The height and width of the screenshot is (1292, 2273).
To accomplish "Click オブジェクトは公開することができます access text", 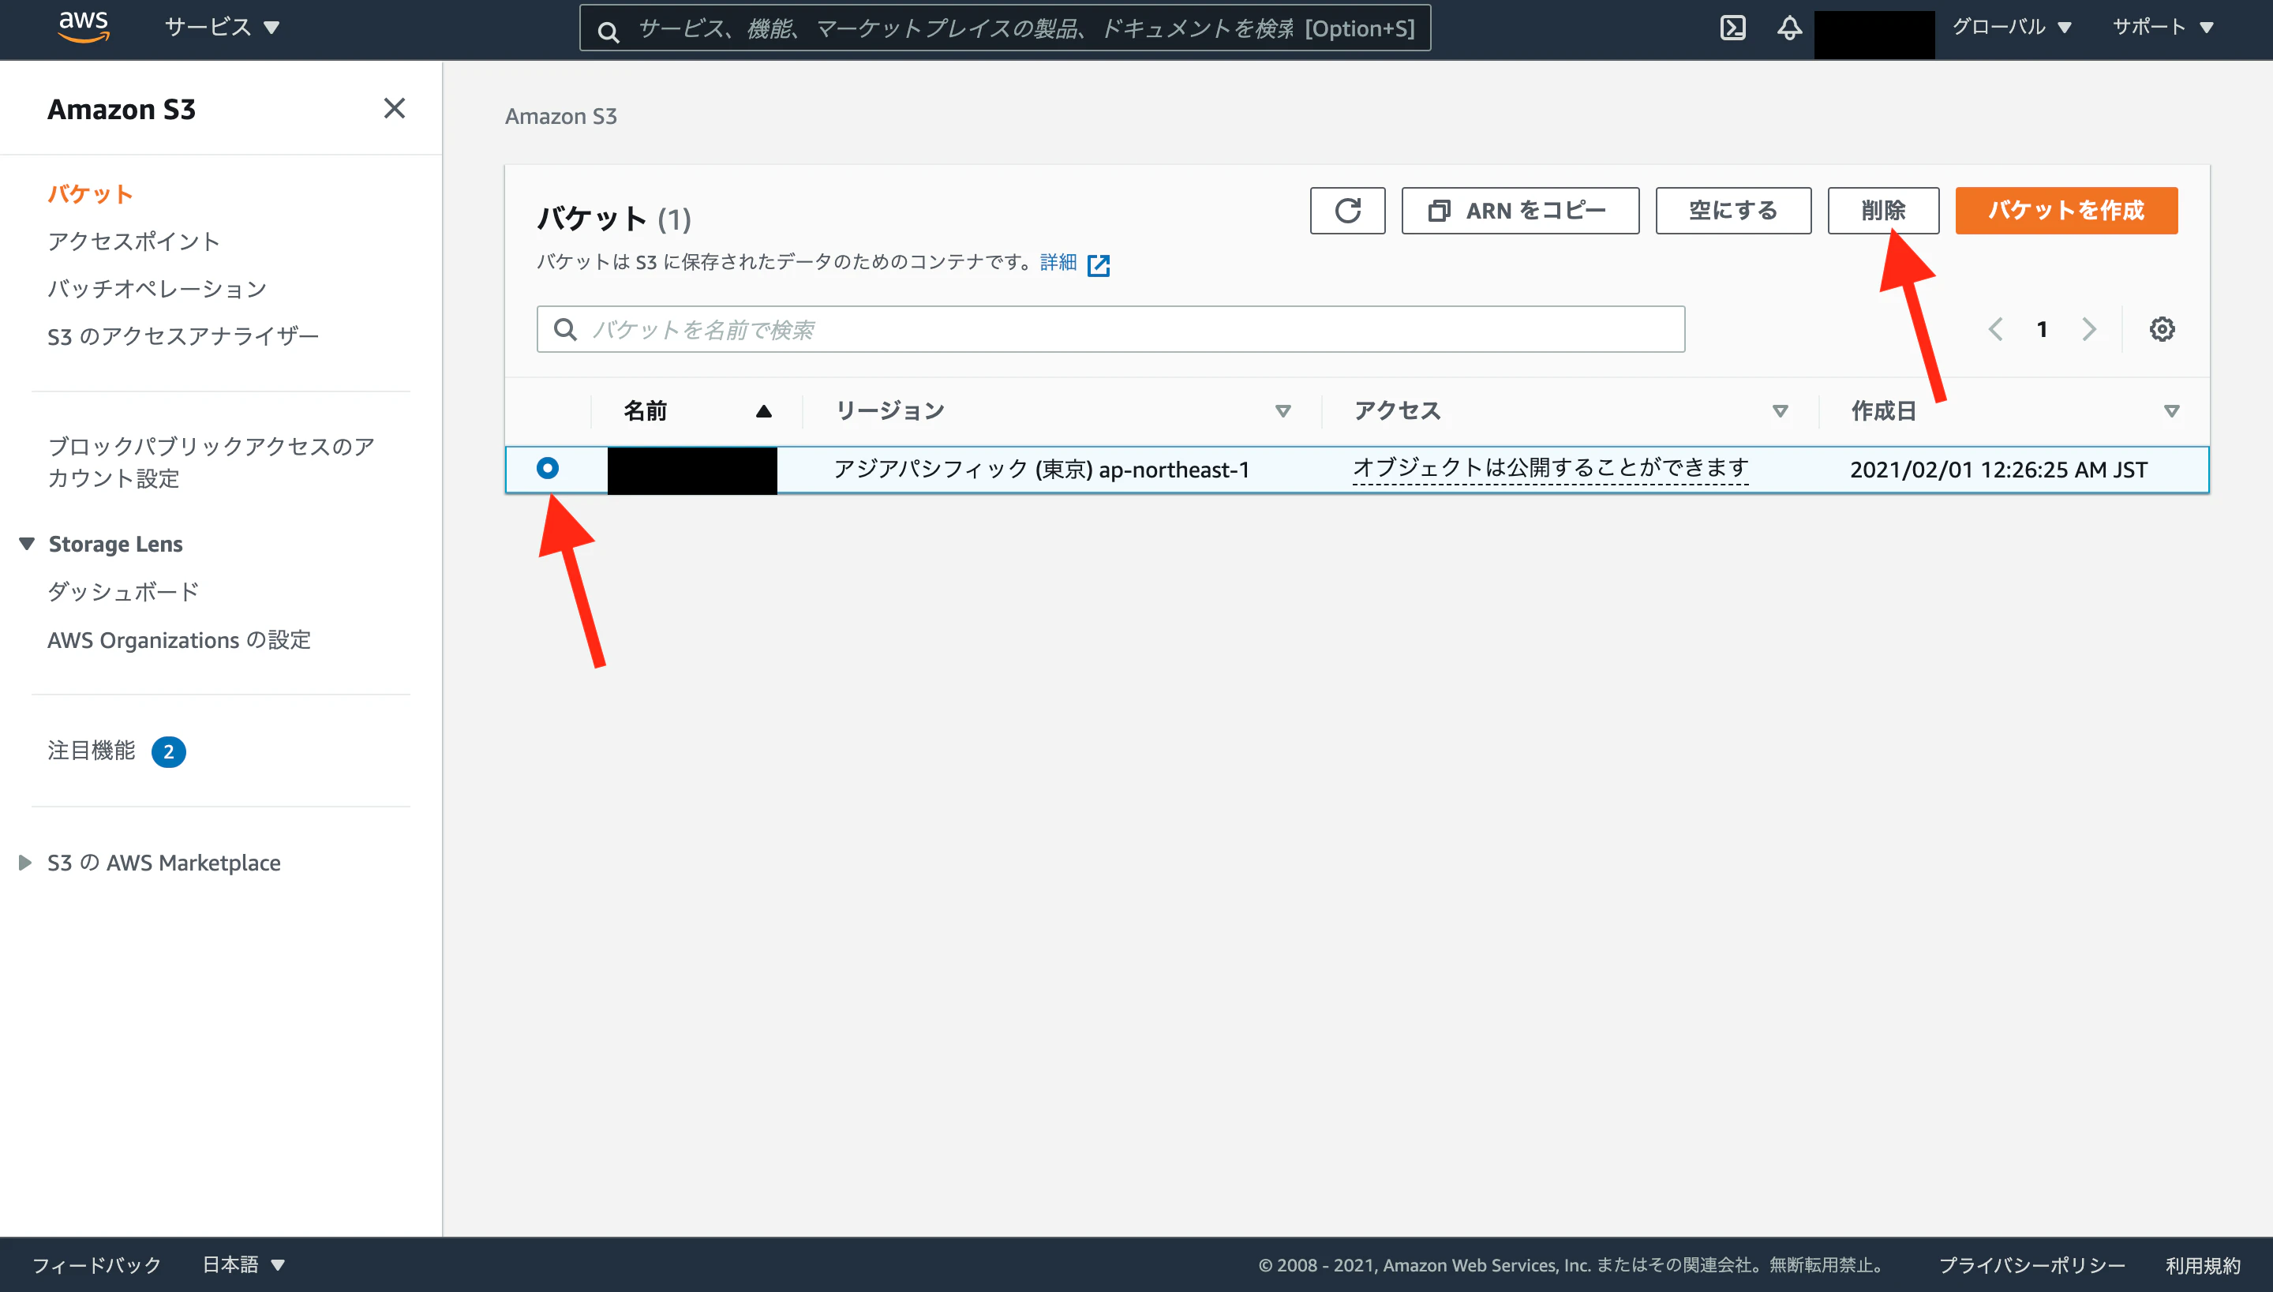I will 1550,468.
